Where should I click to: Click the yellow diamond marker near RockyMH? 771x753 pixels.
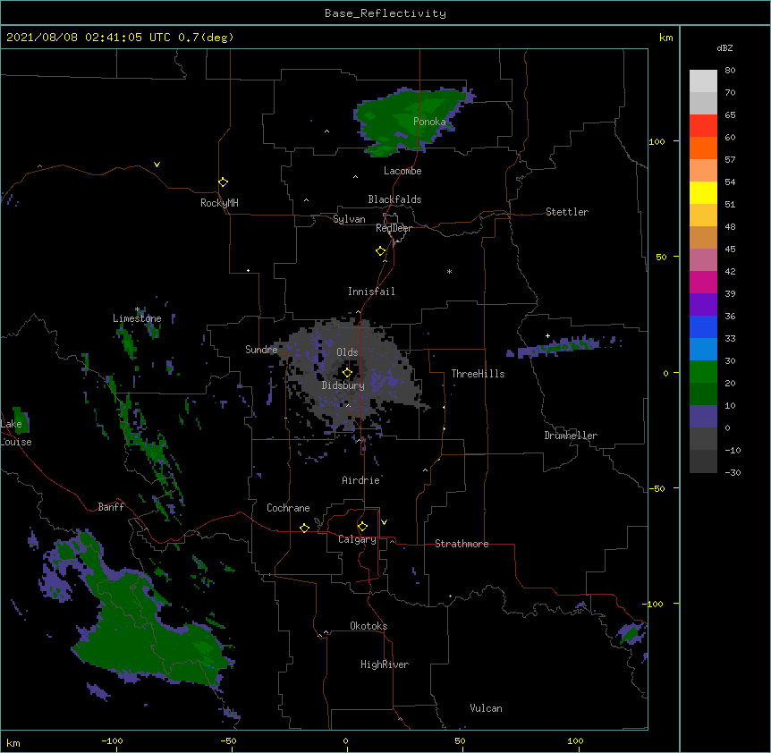[223, 182]
